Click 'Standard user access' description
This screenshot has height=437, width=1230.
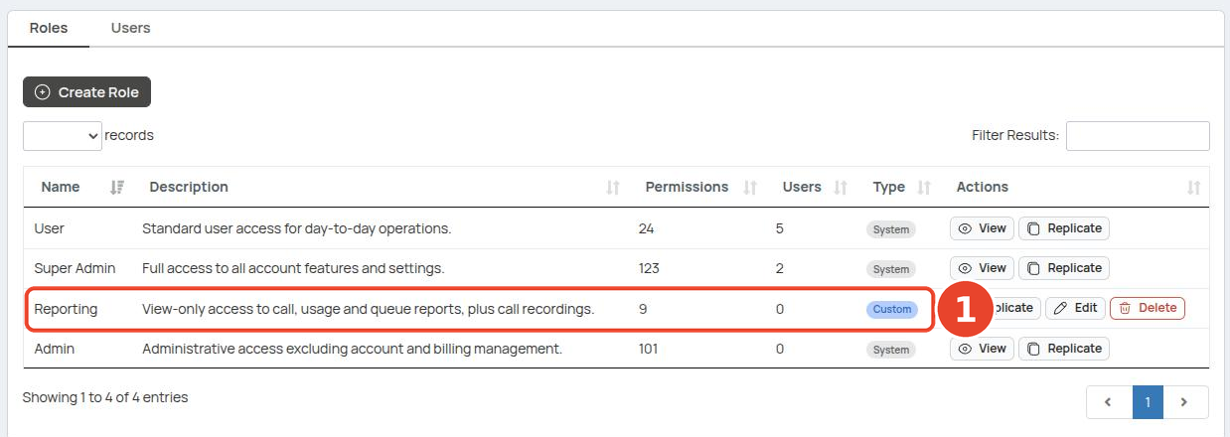tap(297, 228)
